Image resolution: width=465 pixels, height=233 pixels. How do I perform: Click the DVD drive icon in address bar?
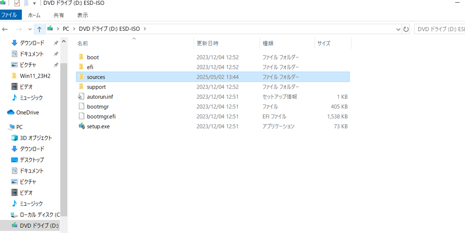tap(50, 29)
